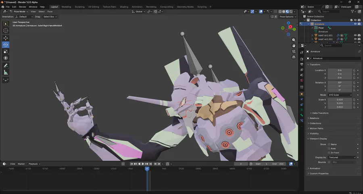
Task: Open the Object properties tab
Action: pos(301,94)
